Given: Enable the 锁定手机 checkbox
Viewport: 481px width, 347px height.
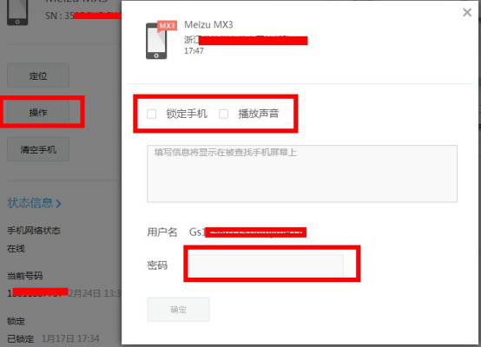Looking at the screenshot, I should pyautogui.click(x=152, y=114).
